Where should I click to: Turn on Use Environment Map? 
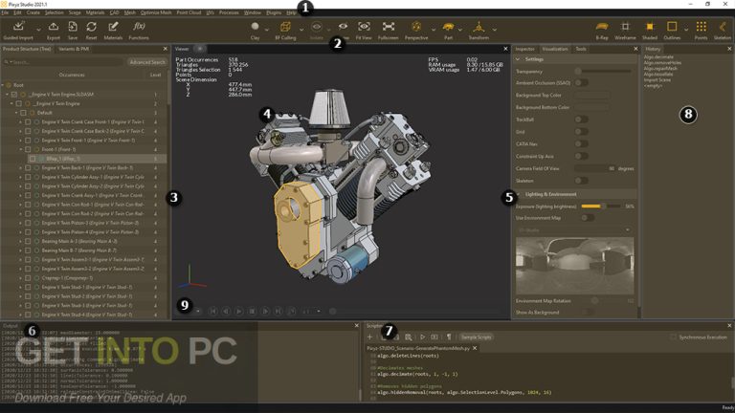point(586,217)
